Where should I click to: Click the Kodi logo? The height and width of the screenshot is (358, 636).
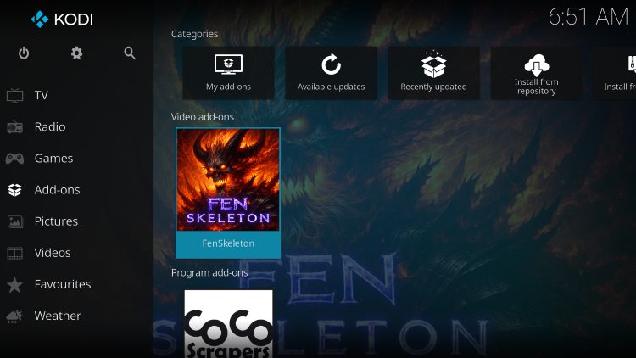[x=62, y=19]
